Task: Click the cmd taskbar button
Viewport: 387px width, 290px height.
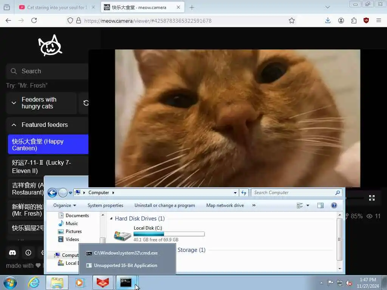Action: click(126, 282)
